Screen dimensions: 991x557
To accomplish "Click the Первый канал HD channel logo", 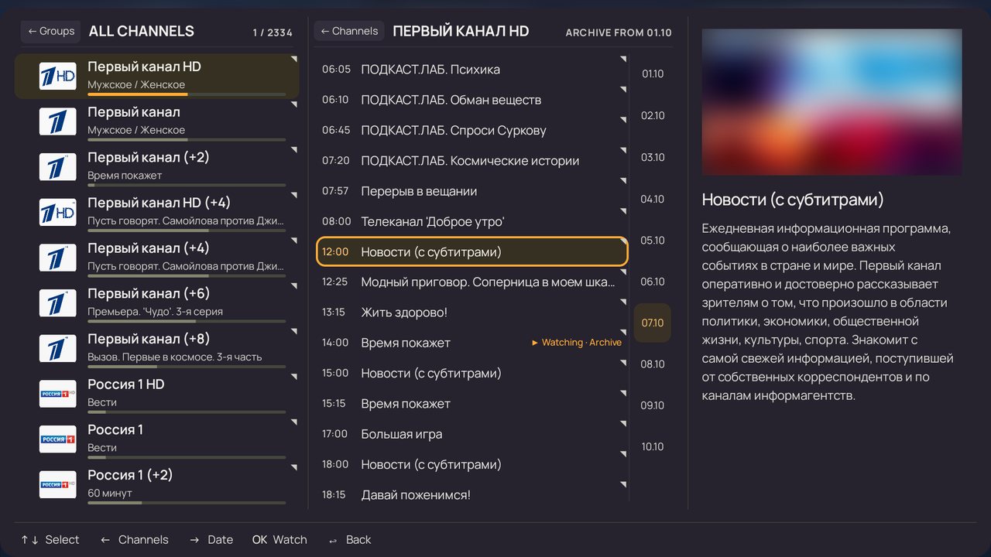I will [58, 76].
